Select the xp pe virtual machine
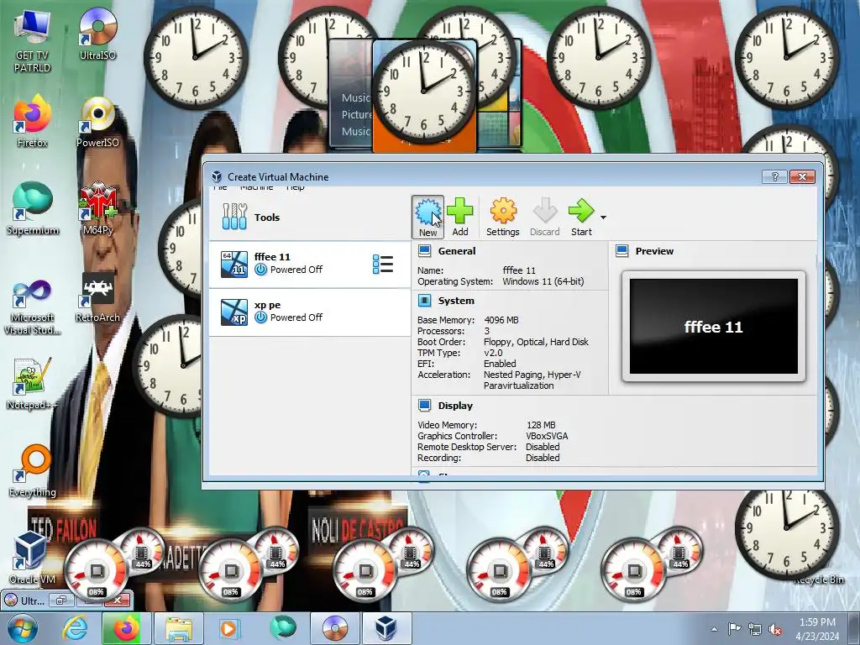 click(309, 312)
